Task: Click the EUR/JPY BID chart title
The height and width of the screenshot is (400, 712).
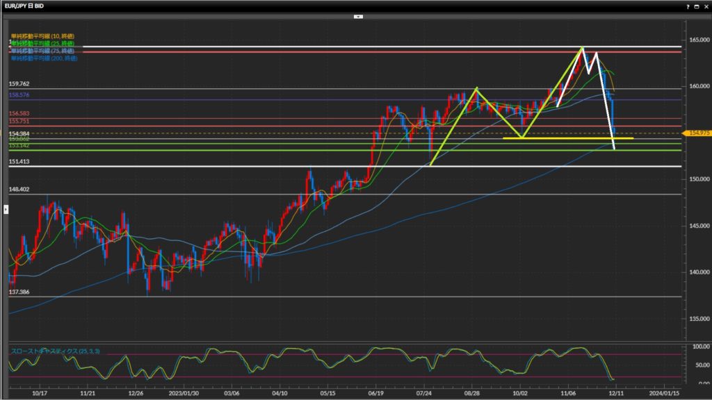Action: coord(26,6)
